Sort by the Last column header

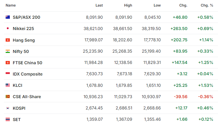99,5
